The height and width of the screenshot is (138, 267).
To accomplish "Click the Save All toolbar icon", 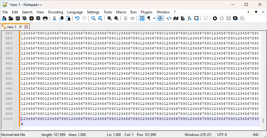I will (25, 18).
